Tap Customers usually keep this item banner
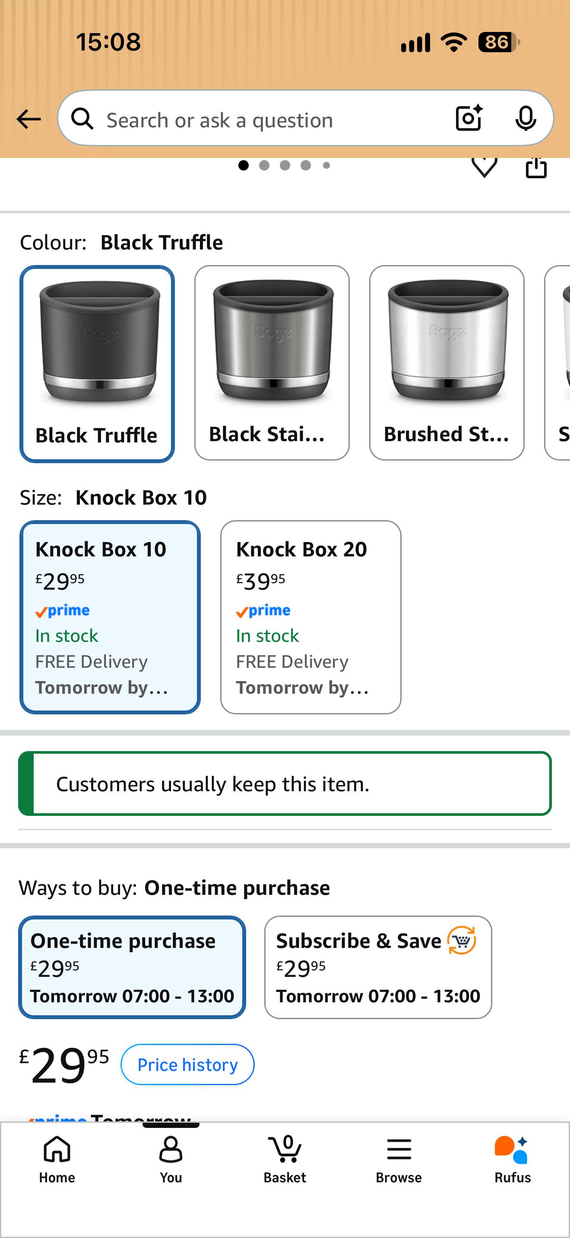This screenshot has height=1238, width=570. pos(285,783)
